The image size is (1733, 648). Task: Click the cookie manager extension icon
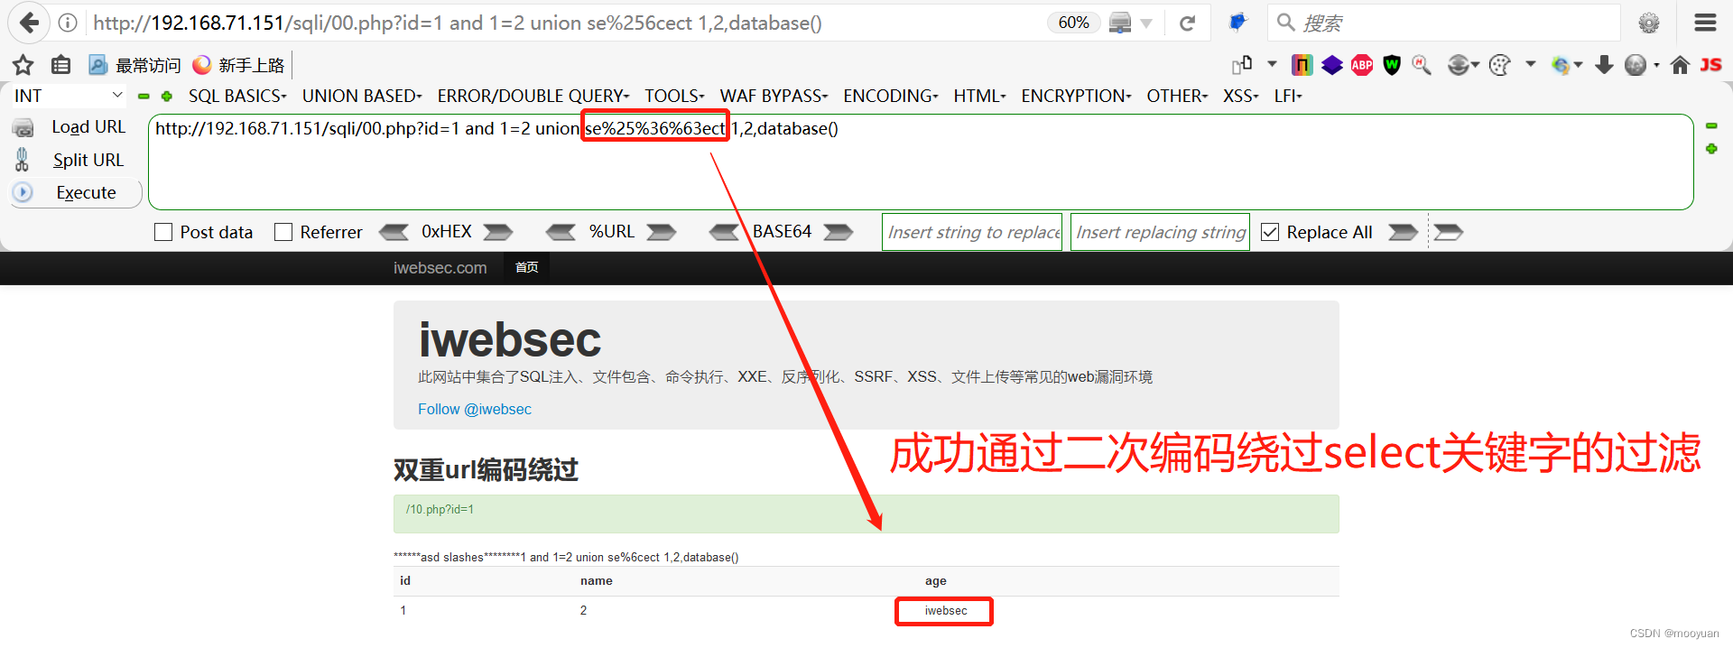(1500, 65)
